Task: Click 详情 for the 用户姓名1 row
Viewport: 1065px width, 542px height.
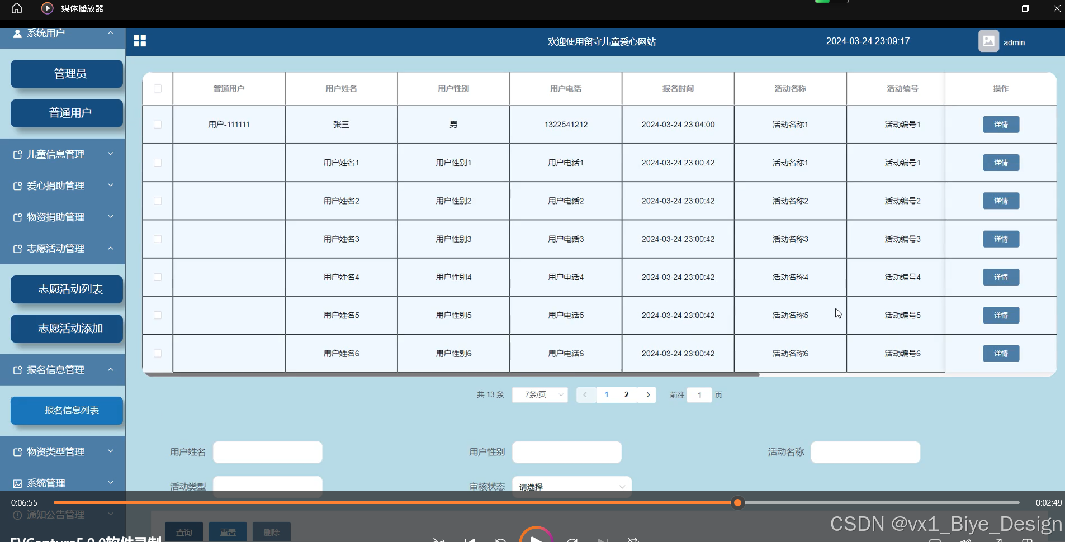Action: pyautogui.click(x=1001, y=163)
